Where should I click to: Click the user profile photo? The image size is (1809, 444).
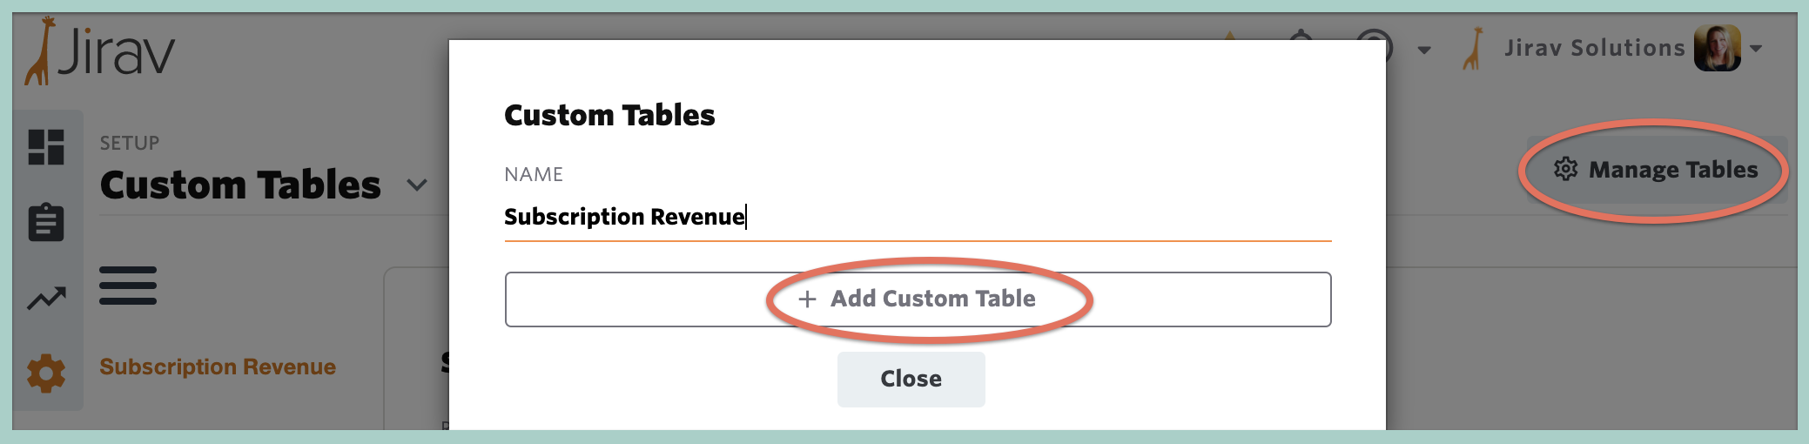tap(1718, 48)
